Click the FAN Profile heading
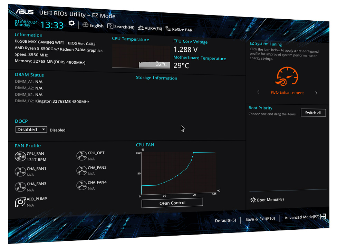This screenshot has height=248, width=337. (28, 146)
